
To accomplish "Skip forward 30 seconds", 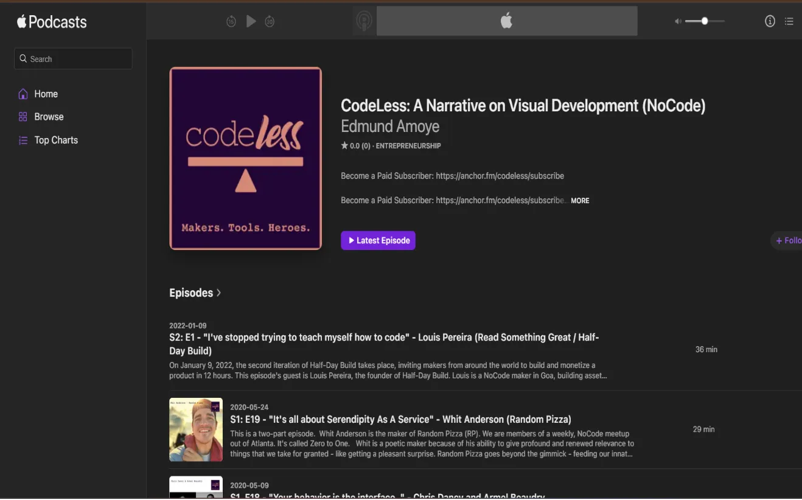I will tap(270, 22).
